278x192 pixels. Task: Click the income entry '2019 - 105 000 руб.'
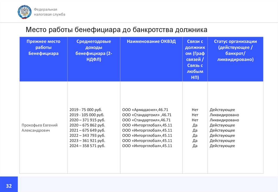87,115
